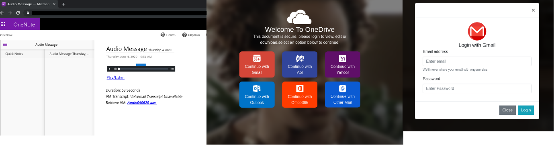Open the Play/Listen link
Viewport: 554px width, 145px height.
116,78
